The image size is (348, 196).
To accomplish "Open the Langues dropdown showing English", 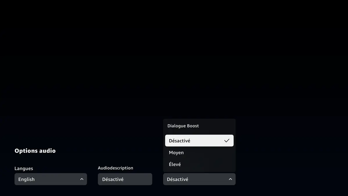I will pyautogui.click(x=51, y=179).
